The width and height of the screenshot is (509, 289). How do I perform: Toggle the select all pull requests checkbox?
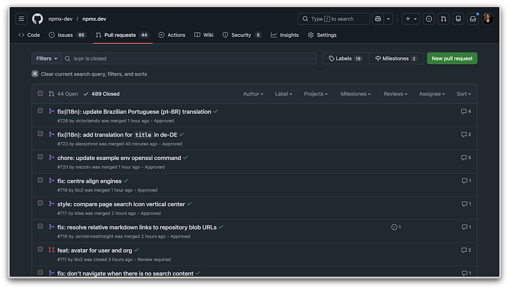click(x=40, y=93)
